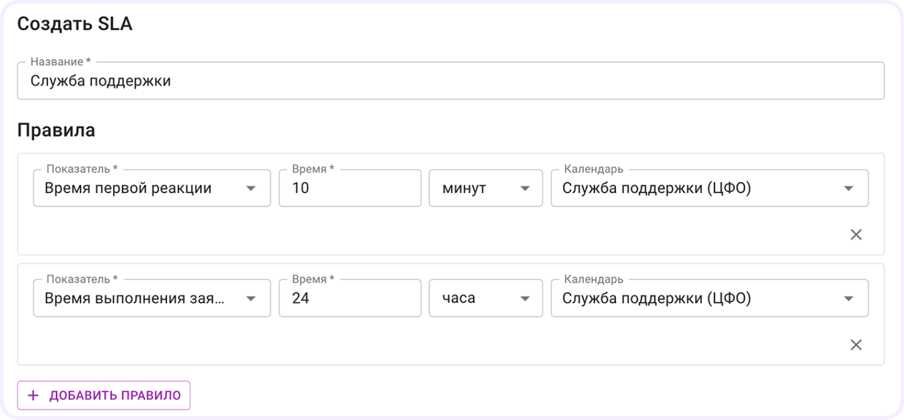
Task: Expand the second rule's Календарь dropdown
Action: tap(694, 298)
